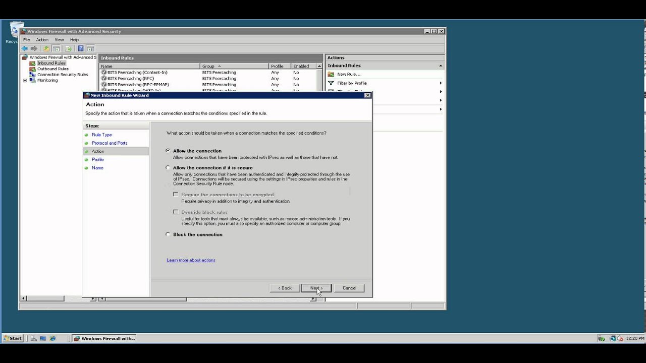Collapse the Inbound Rules section in the Actions pane

440,66
